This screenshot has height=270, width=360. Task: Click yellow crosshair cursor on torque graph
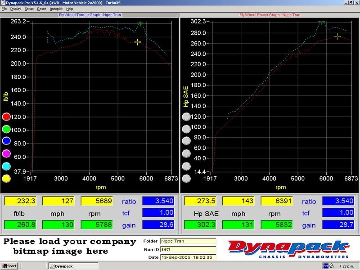(x=138, y=41)
